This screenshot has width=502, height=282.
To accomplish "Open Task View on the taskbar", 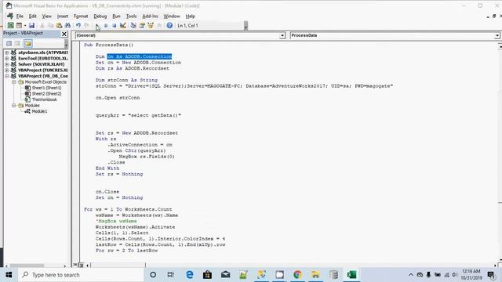I will pos(171,275).
